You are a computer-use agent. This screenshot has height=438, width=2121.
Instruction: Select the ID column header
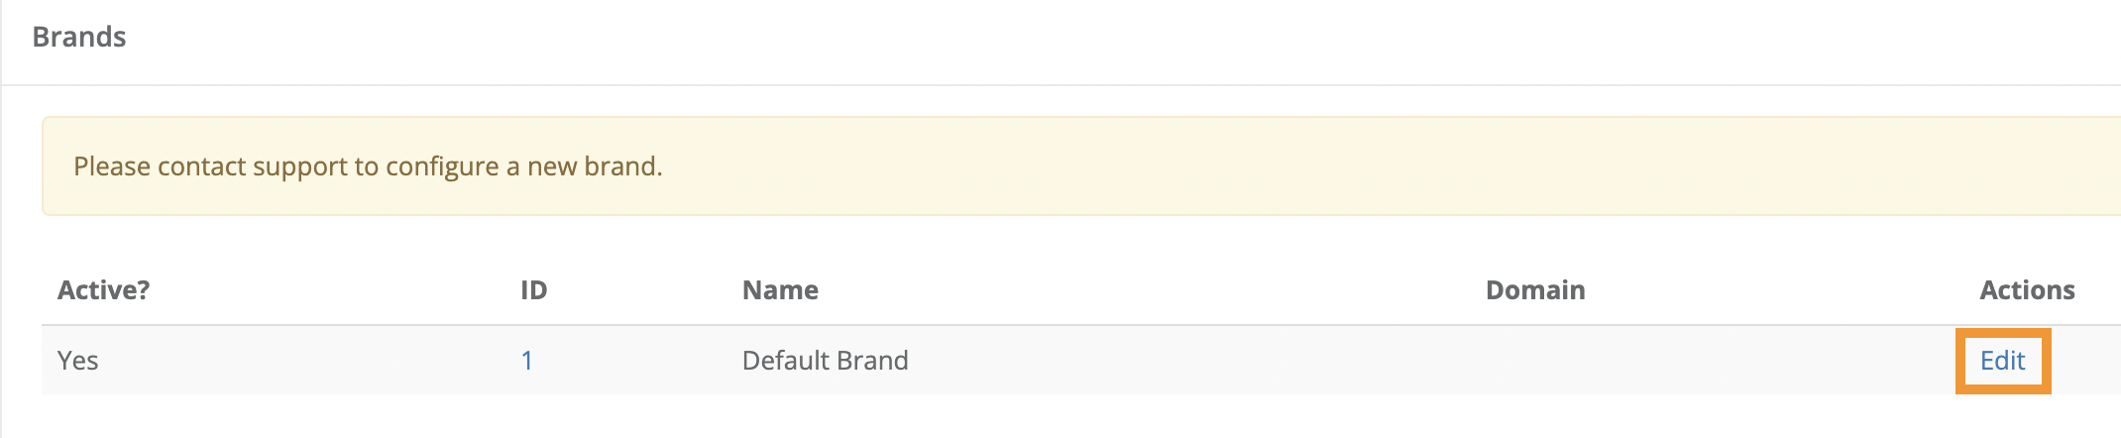(534, 290)
